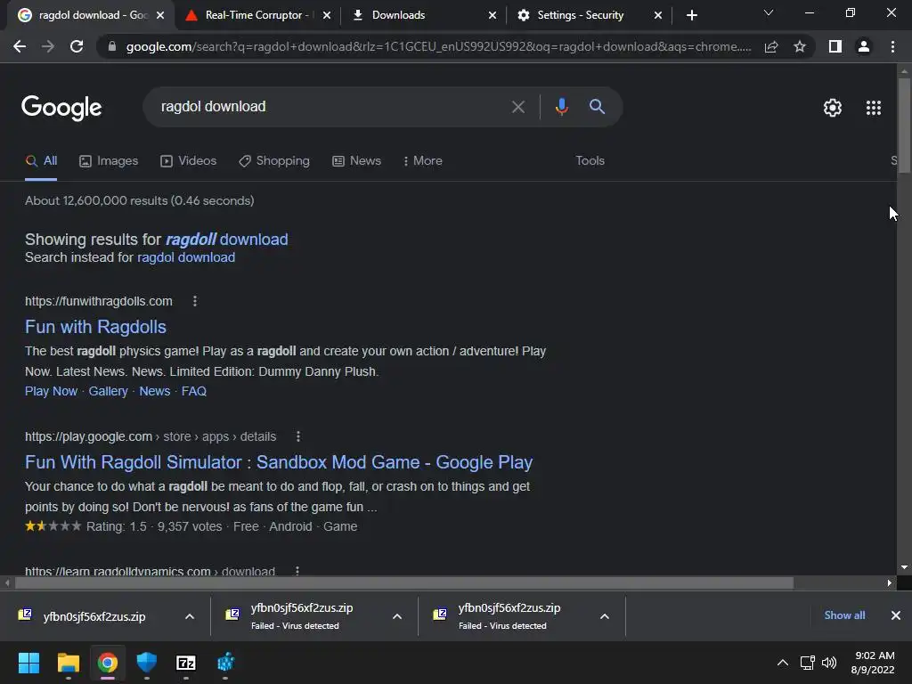
Task: Open Windows Start menu
Action: click(x=28, y=663)
